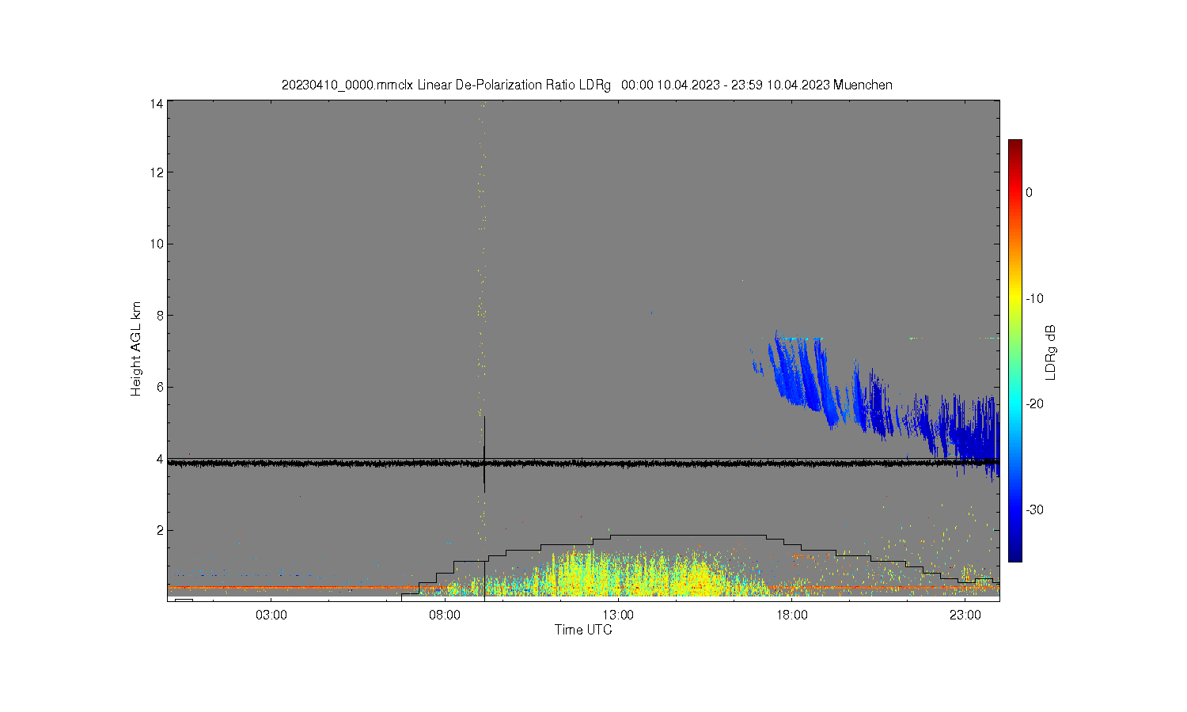Click the height tick label 2
The image size is (1187, 712).
[x=160, y=530]
